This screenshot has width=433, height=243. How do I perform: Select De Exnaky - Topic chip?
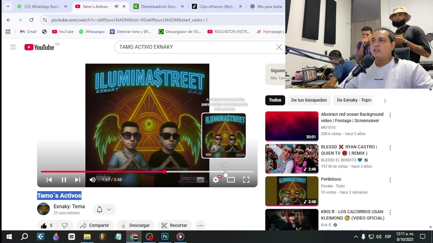pos(354,100)
